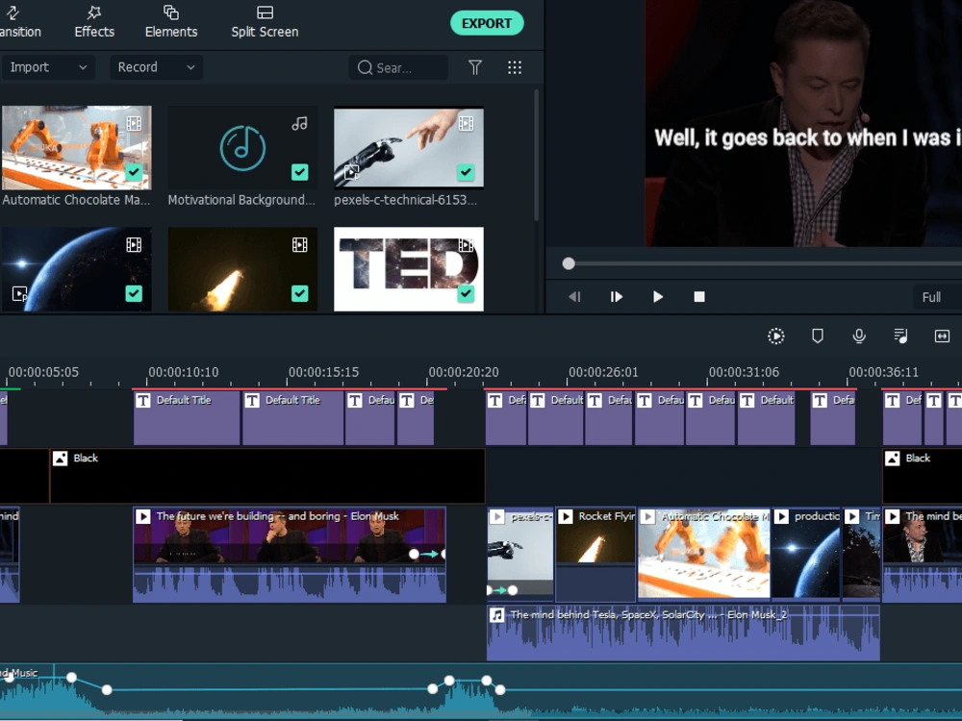Stop the preview playback
Image resolution: width=962 pixels, height=721 pixels.
(698, 297)
